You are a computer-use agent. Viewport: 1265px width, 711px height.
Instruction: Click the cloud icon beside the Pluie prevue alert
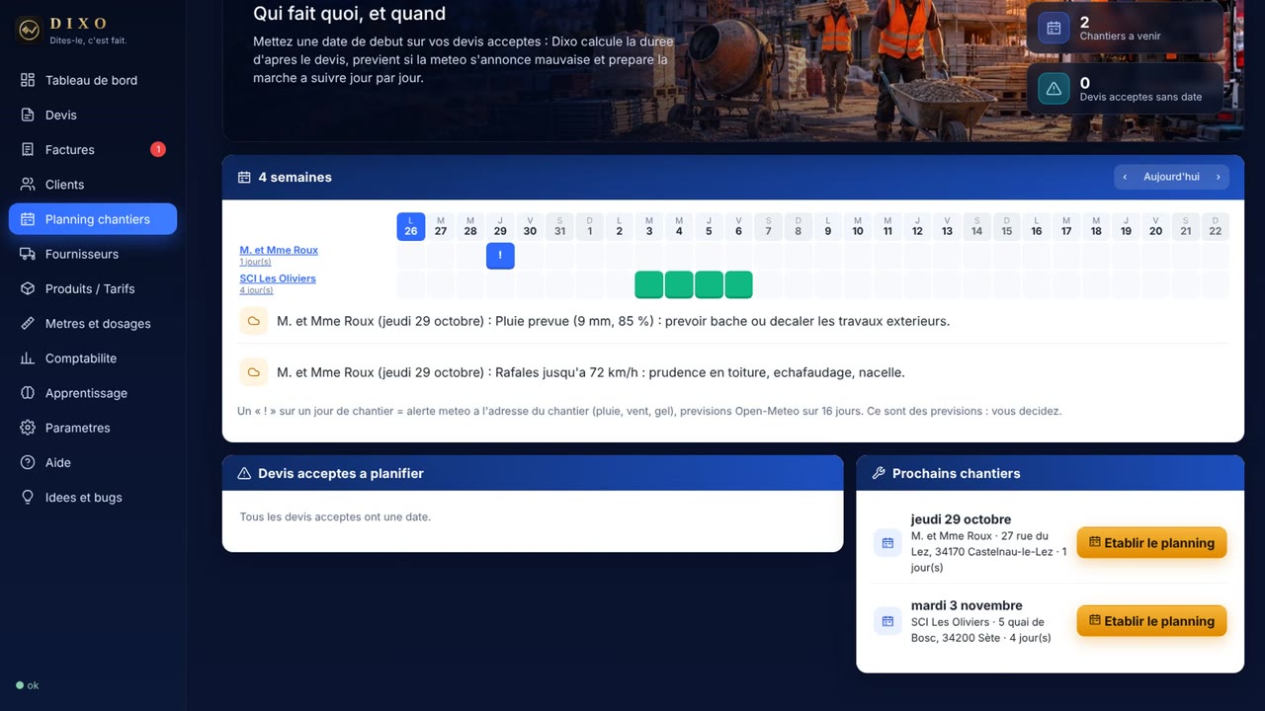pos(254,321)
